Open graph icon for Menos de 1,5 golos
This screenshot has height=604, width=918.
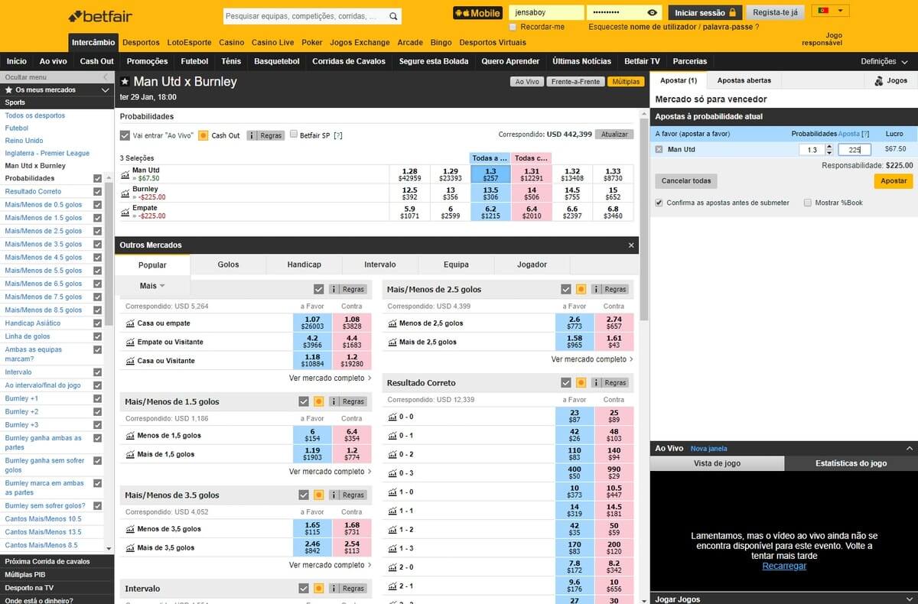pos(130,436)
